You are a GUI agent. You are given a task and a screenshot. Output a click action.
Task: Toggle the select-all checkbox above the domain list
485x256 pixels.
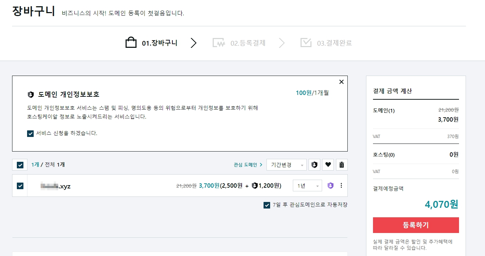[20, 165]
